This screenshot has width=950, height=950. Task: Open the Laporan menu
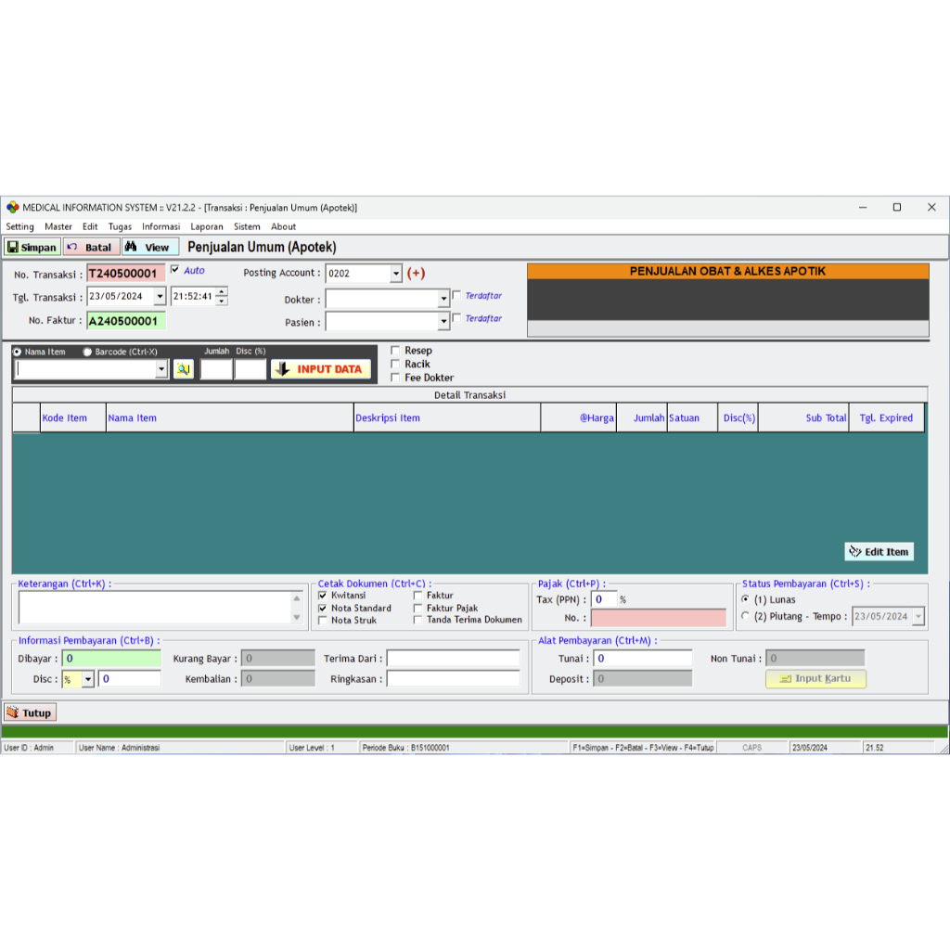click(x=207, y=226)
